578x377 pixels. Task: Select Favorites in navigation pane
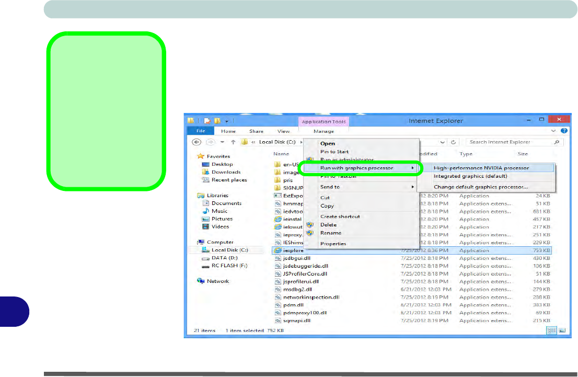tap(218, 156)
